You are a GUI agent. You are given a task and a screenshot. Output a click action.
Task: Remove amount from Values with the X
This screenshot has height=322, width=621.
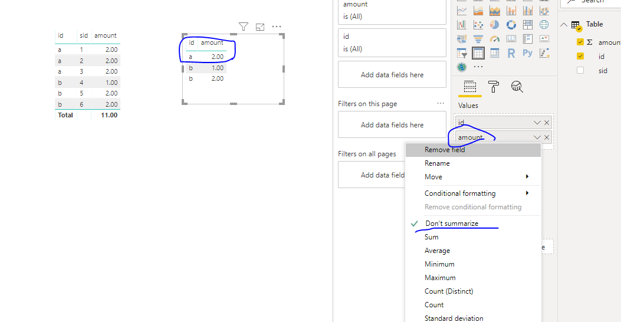[x=547, y=137]
